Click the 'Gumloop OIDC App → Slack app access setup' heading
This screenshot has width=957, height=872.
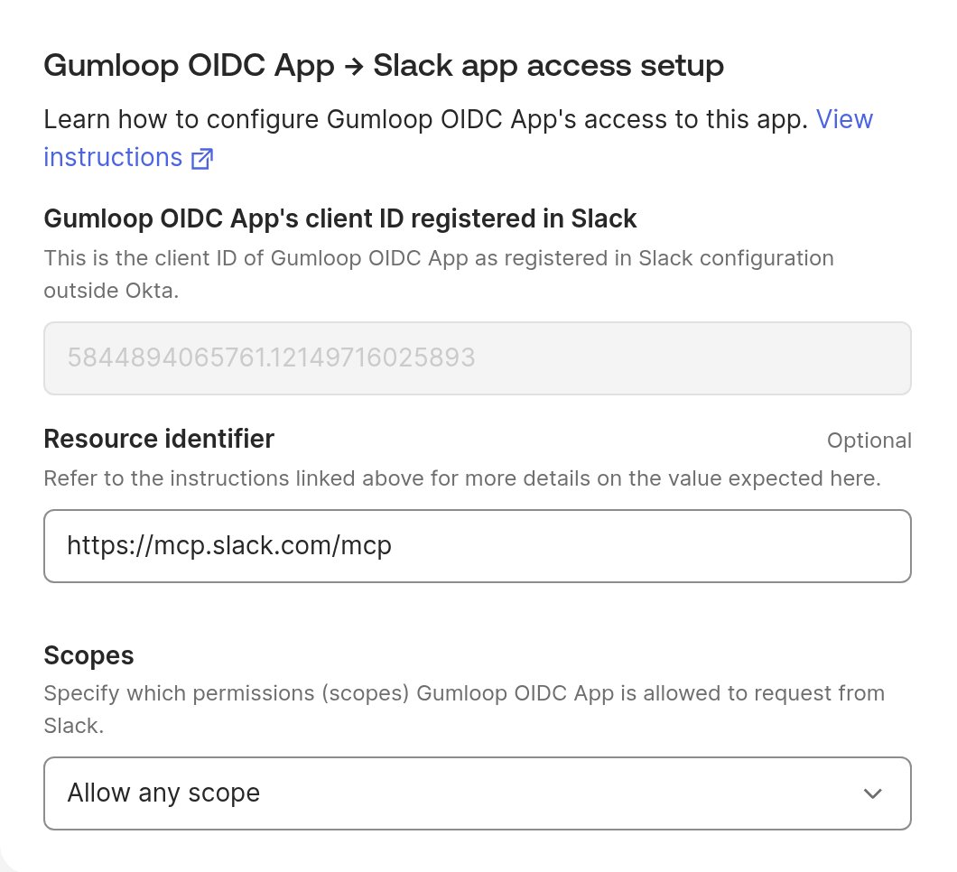[x=384, y=66]
